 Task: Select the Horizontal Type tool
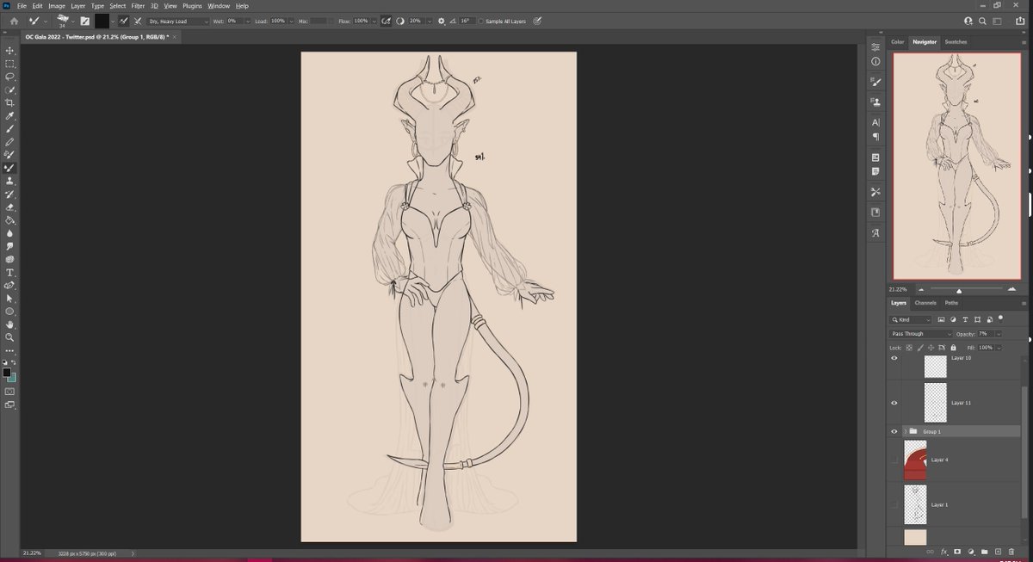pos(10,272)
